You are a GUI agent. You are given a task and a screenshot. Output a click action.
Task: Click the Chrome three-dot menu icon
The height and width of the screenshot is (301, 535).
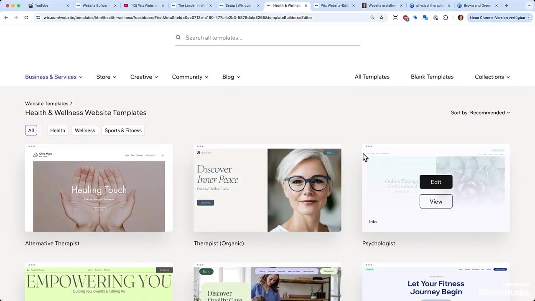coord(529,18)
